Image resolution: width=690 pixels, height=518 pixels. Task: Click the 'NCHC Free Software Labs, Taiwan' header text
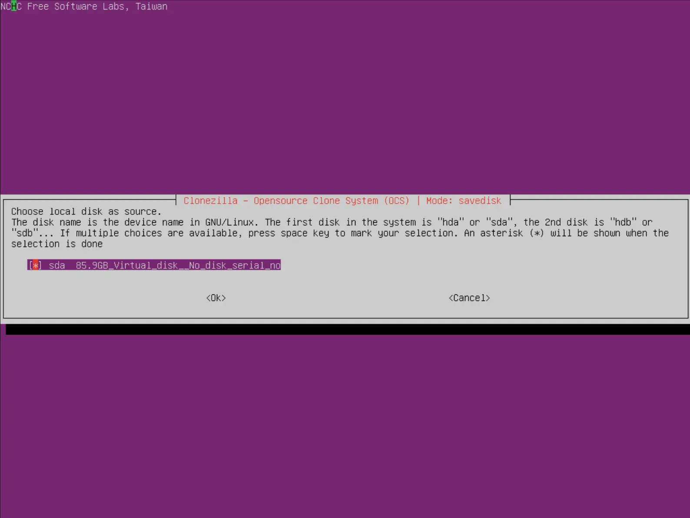click(x=84, y=6)
